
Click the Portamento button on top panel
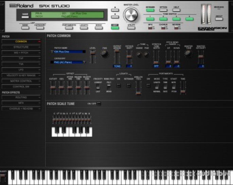[69, 28]
